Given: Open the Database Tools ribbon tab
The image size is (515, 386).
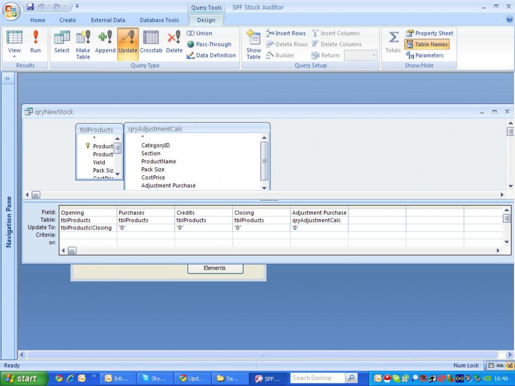Looking at the screenshot, I should (x=159, y=20).
